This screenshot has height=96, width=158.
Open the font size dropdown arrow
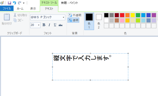click(x=39, y=25)
